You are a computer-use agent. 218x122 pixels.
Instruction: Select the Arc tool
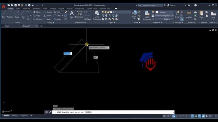23,14
